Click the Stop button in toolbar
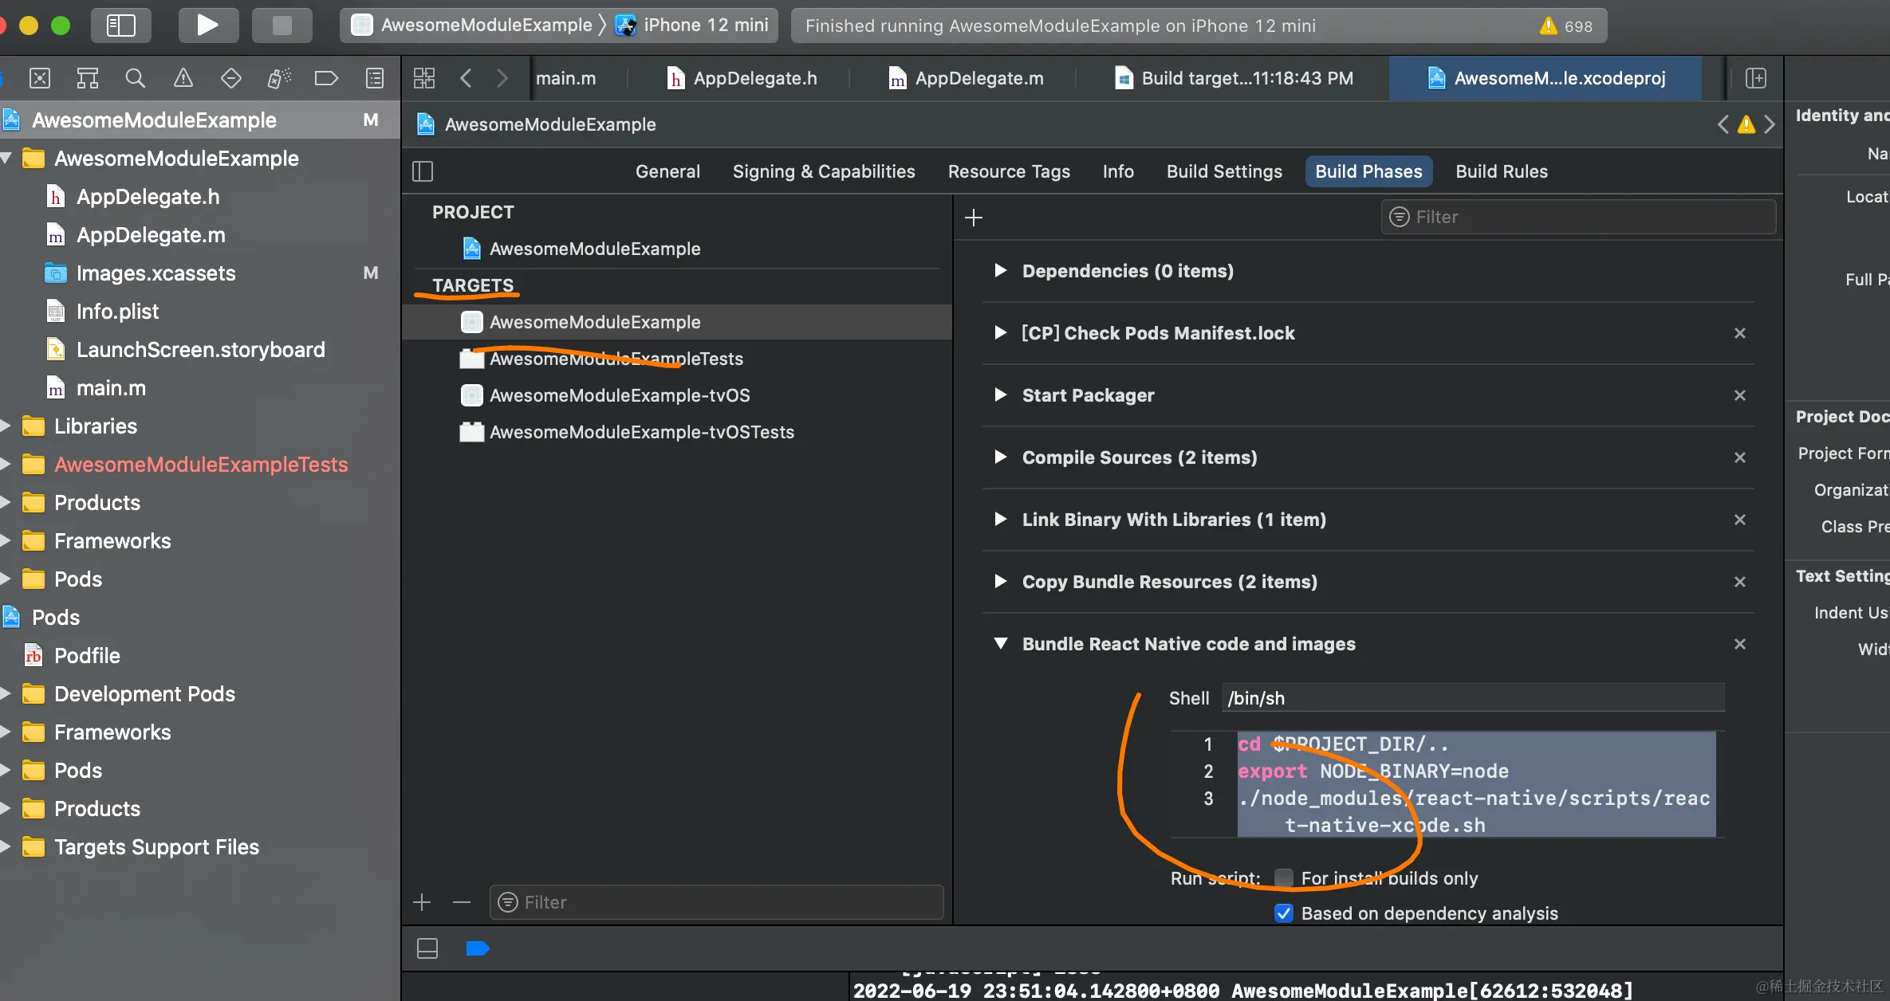Viewport: 1890px width, 1001px height. click(x=282, y=26)
